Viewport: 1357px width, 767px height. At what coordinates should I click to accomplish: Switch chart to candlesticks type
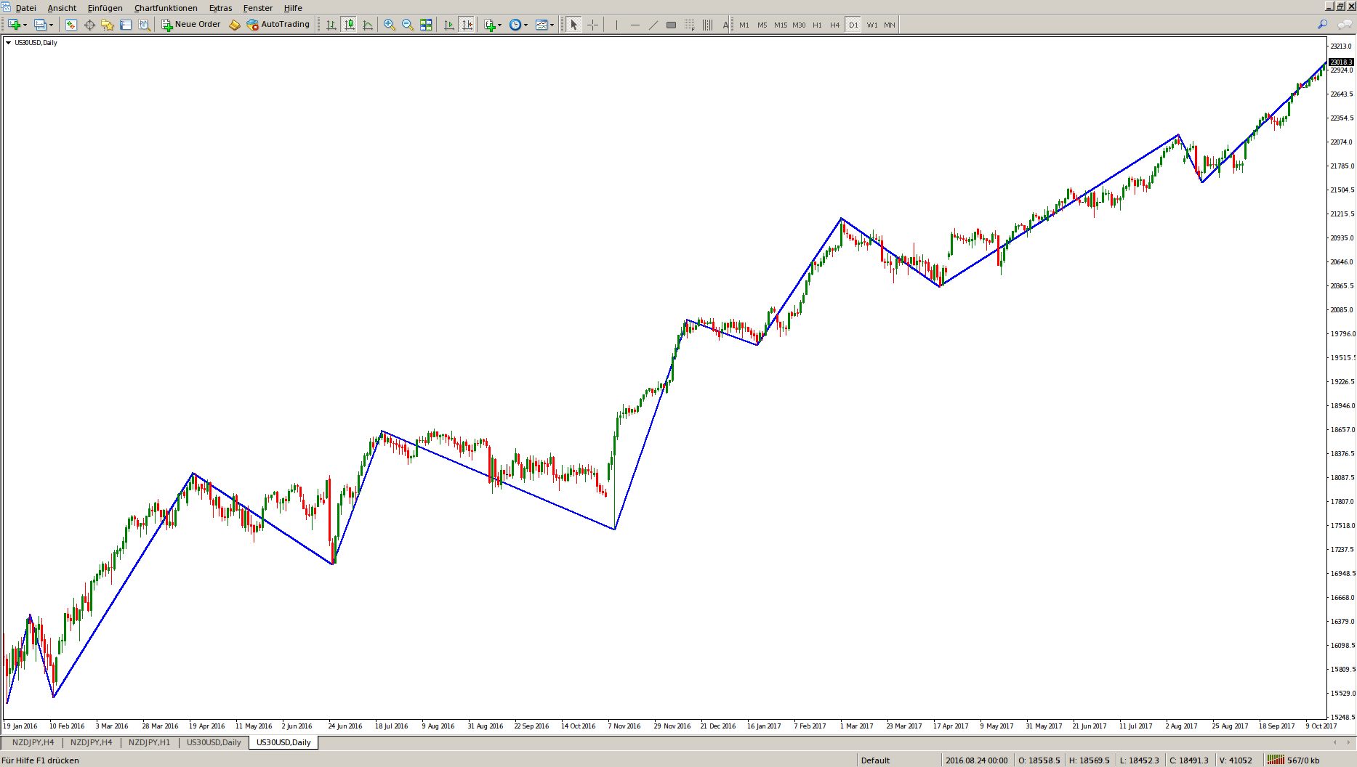point(350,25)
